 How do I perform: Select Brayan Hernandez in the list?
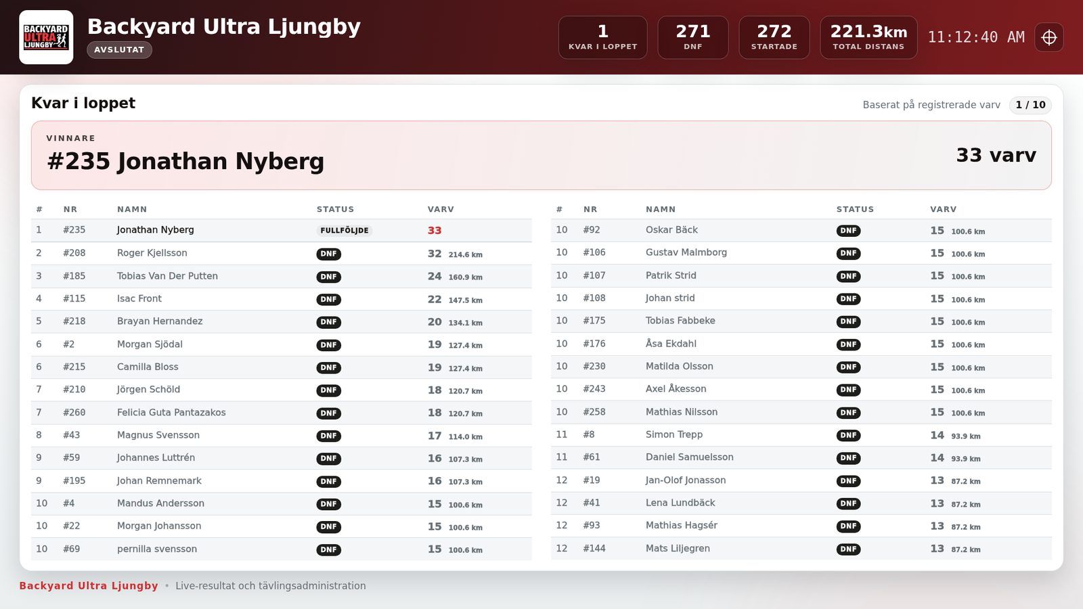282,321
